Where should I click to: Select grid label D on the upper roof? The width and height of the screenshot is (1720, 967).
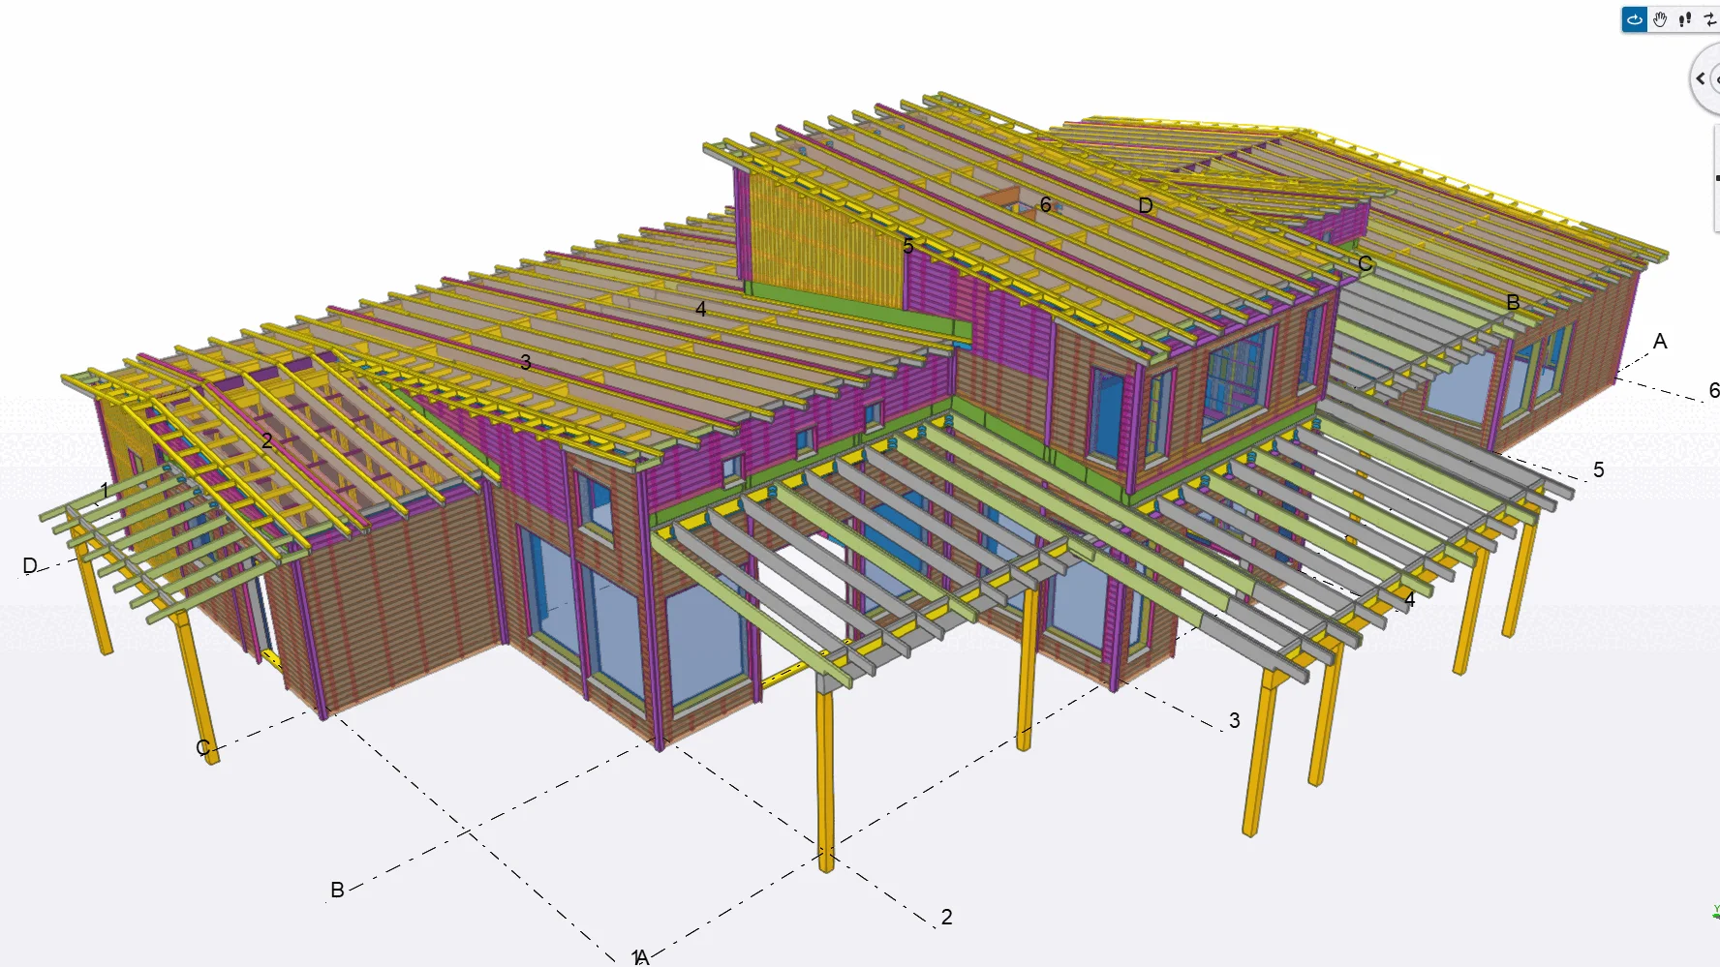coord(1145,206)
